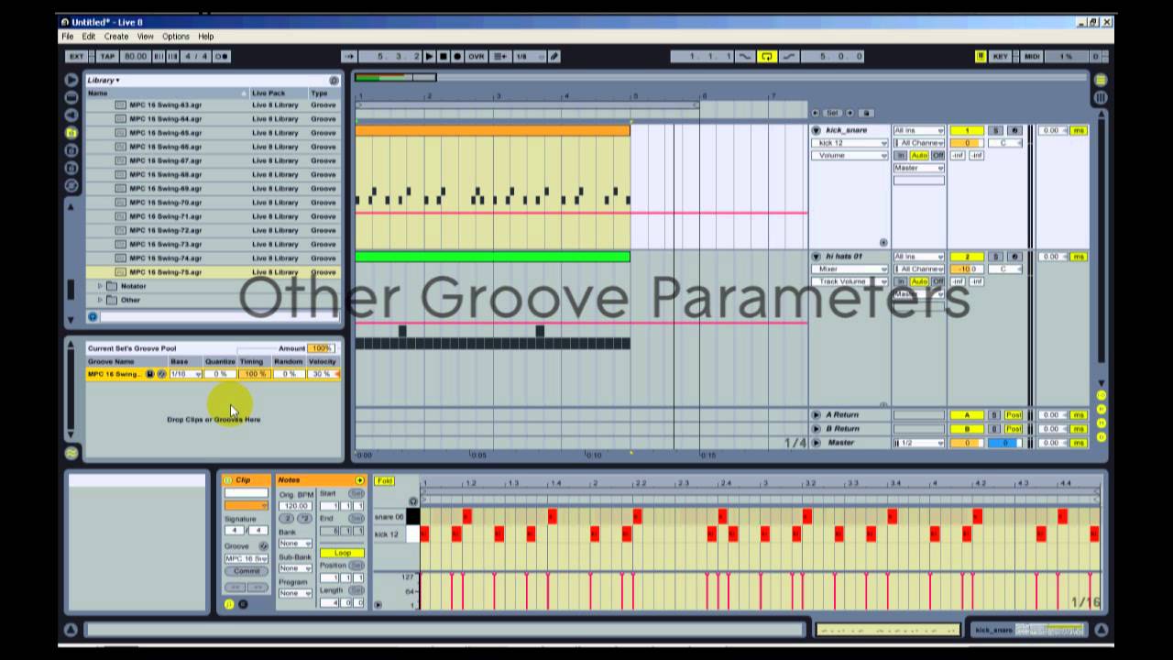Solo the kick_snare track
The height and width of the screenshot is (660, 1173).
[x=996, y=131]
